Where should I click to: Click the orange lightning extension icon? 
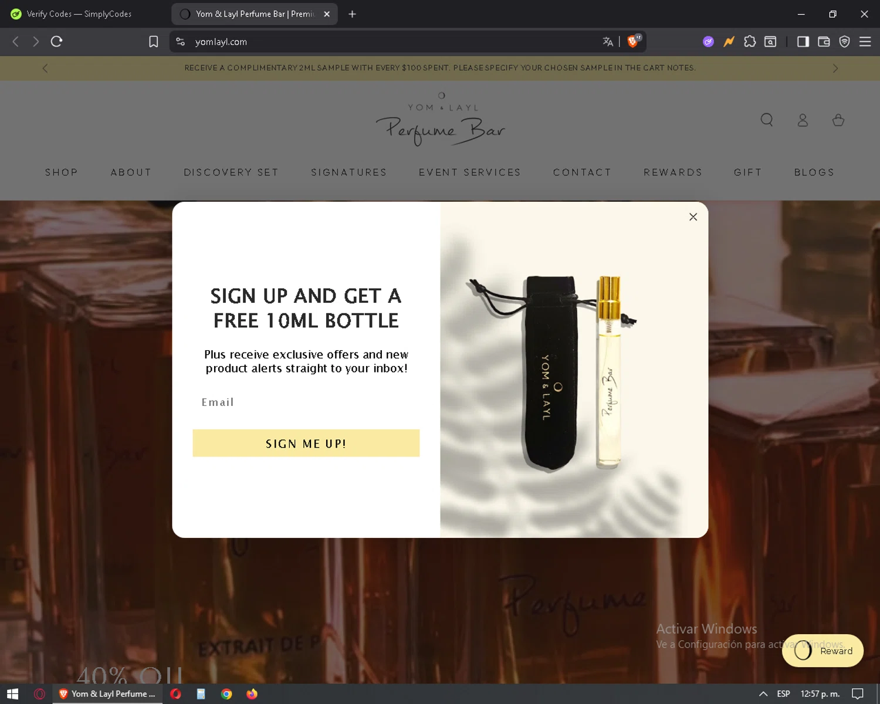click(x=729, y=42)
